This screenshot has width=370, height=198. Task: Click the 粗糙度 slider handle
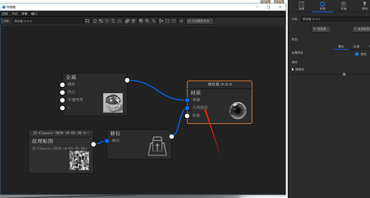pyautogui.click(x=344, y=74)
